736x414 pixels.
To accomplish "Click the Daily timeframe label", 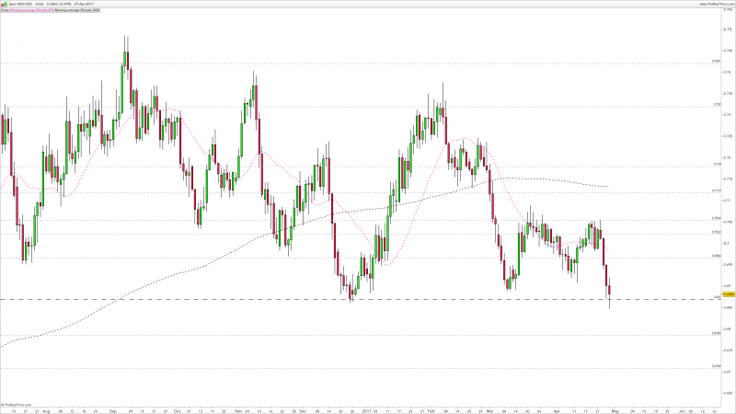I will pos(40,4).
